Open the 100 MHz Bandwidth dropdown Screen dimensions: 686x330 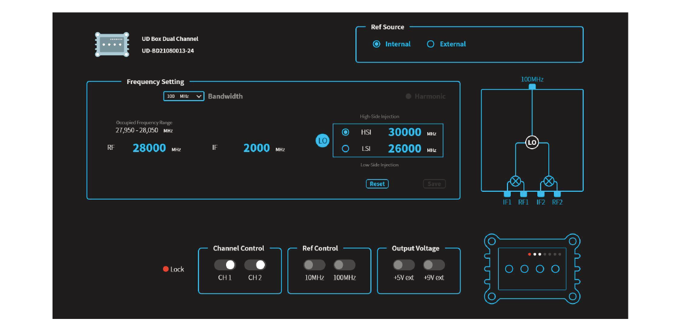(184, 96)
